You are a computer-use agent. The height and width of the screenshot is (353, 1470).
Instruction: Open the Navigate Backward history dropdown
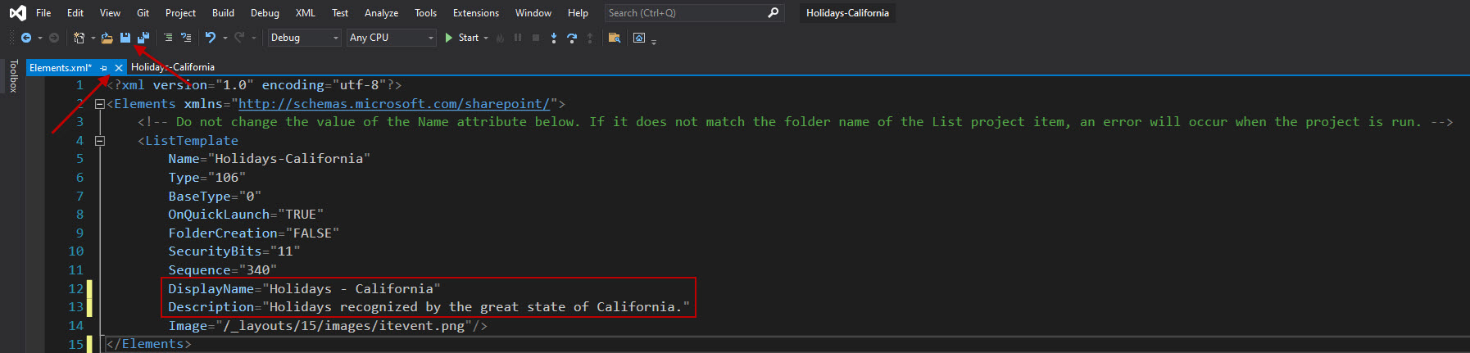point(40,38)
